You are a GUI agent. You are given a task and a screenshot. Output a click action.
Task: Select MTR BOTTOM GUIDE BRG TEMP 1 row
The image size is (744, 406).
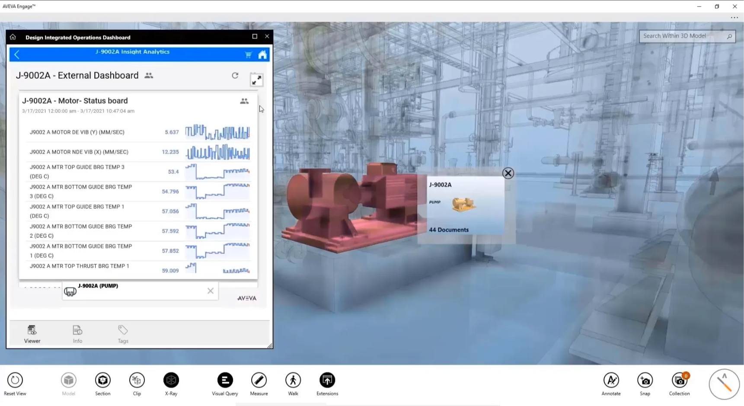138,251
